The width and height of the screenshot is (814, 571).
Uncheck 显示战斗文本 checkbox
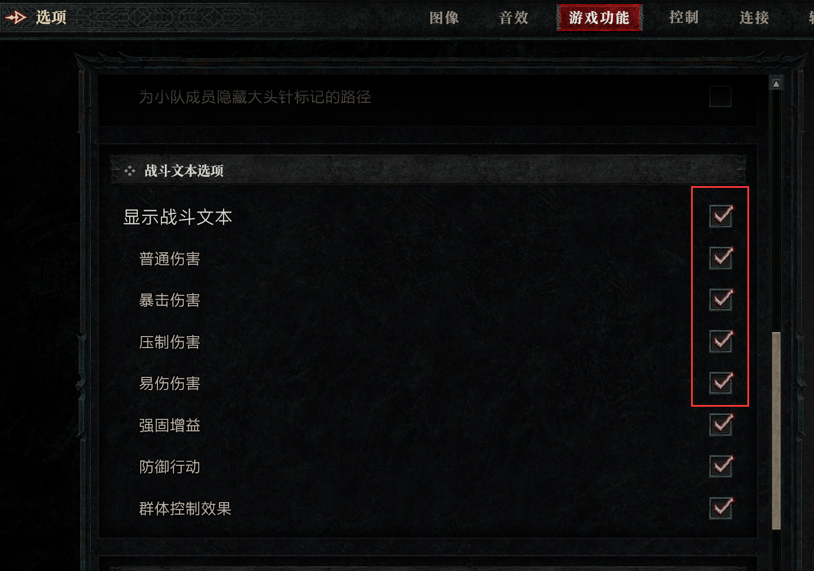coord(720,216)
